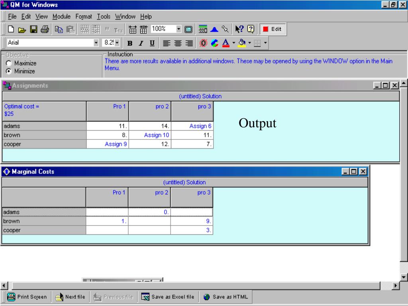
Task: Expand the font name dropdown (Arial)
Action: pos(96,43)
